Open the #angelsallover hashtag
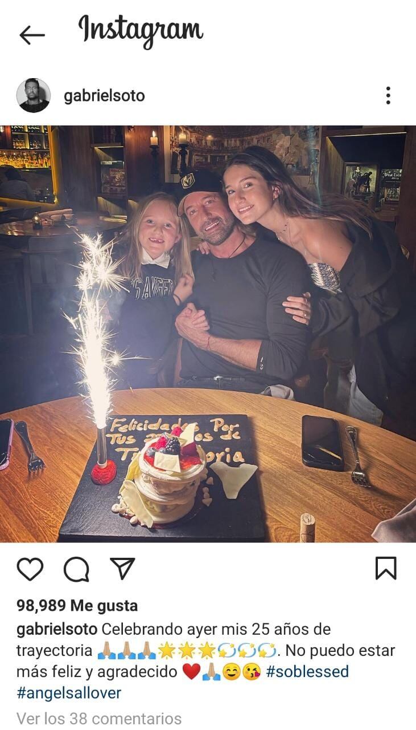This screenshot has height=730, width=416. point(69,693)
